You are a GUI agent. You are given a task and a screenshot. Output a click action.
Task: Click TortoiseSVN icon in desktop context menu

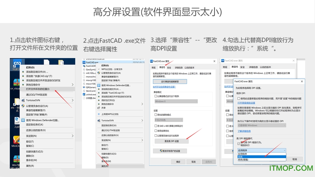23,100
